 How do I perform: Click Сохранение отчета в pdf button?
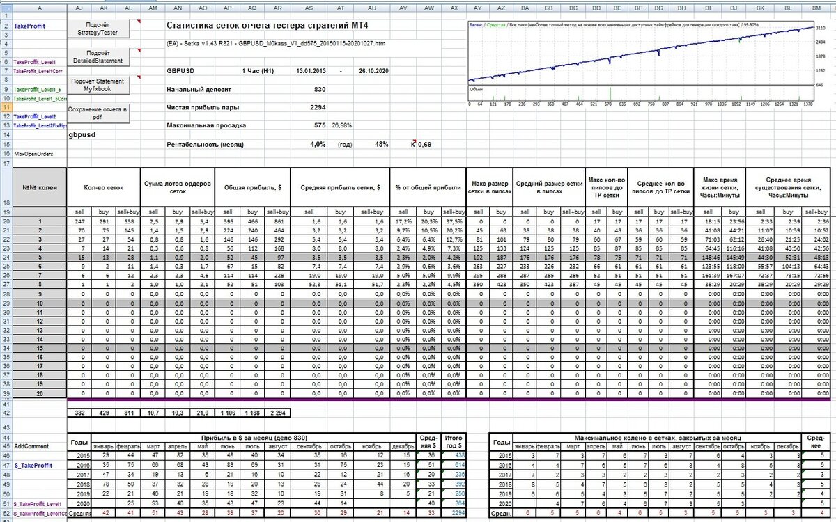pos(98,113)
